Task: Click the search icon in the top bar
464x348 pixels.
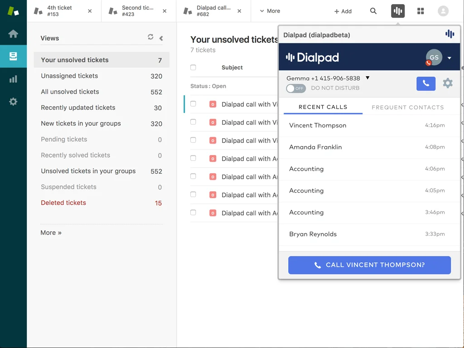Action: (373, 11)
